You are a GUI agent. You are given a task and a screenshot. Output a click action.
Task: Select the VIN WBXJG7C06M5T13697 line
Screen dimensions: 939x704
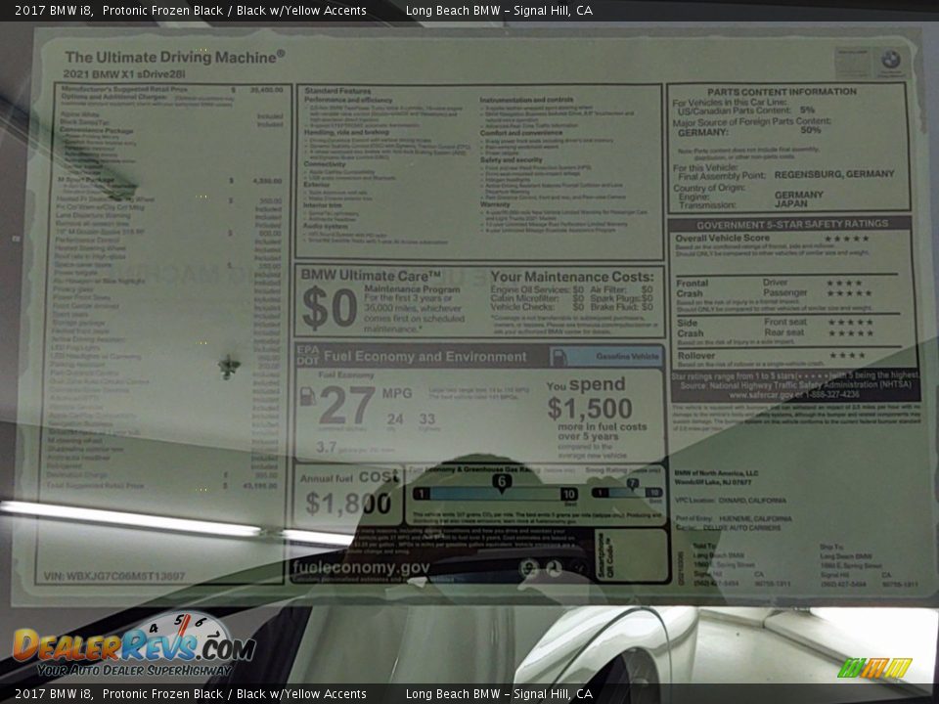114,577
